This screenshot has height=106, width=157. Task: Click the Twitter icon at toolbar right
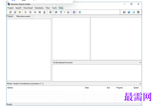[x=134, y=12]
